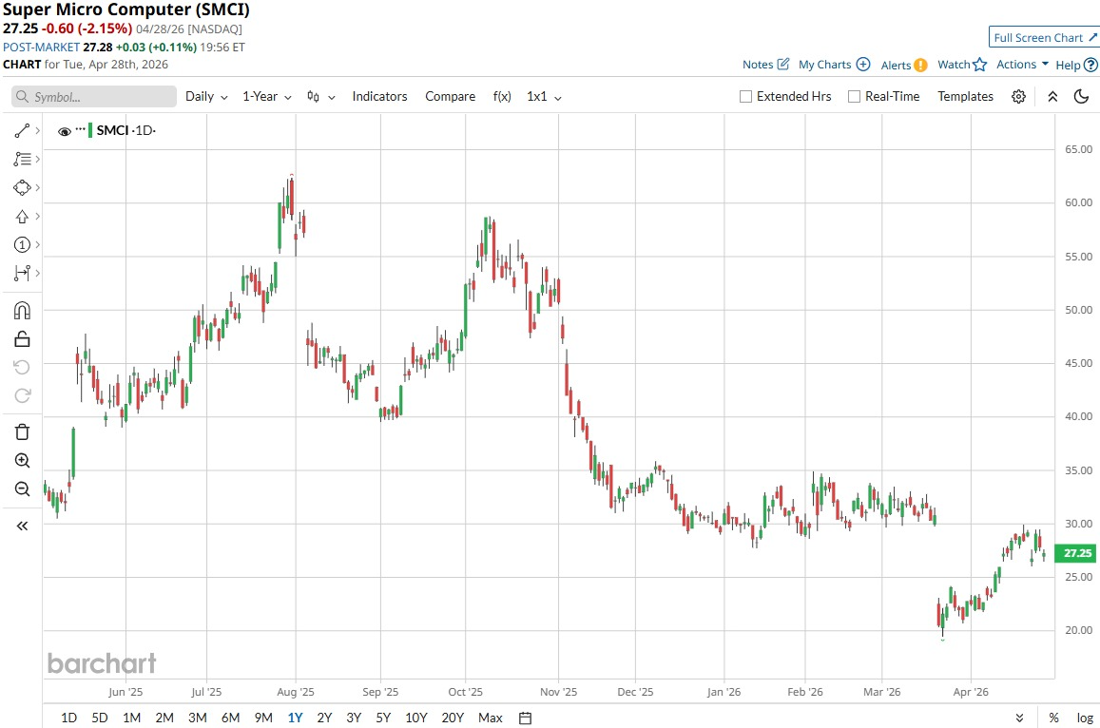Undo the last chart action
1100x728 pixels.
tap(22, 367)
